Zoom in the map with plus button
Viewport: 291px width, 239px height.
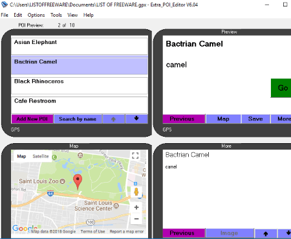[136, 208]
